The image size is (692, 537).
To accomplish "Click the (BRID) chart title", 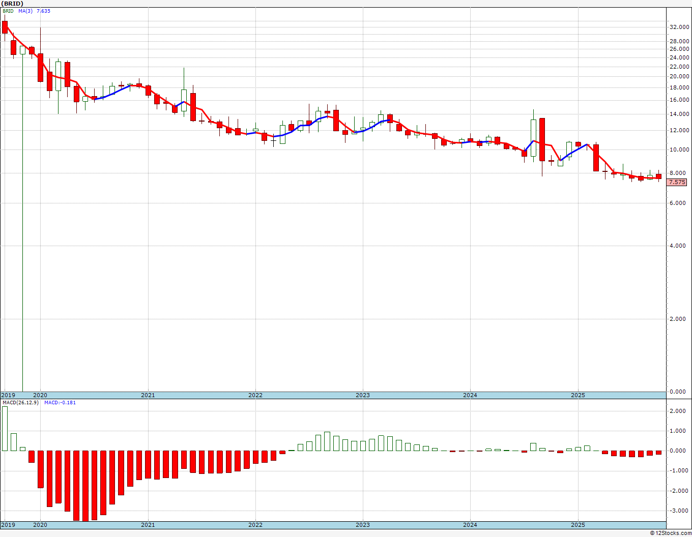I will 12,4.
